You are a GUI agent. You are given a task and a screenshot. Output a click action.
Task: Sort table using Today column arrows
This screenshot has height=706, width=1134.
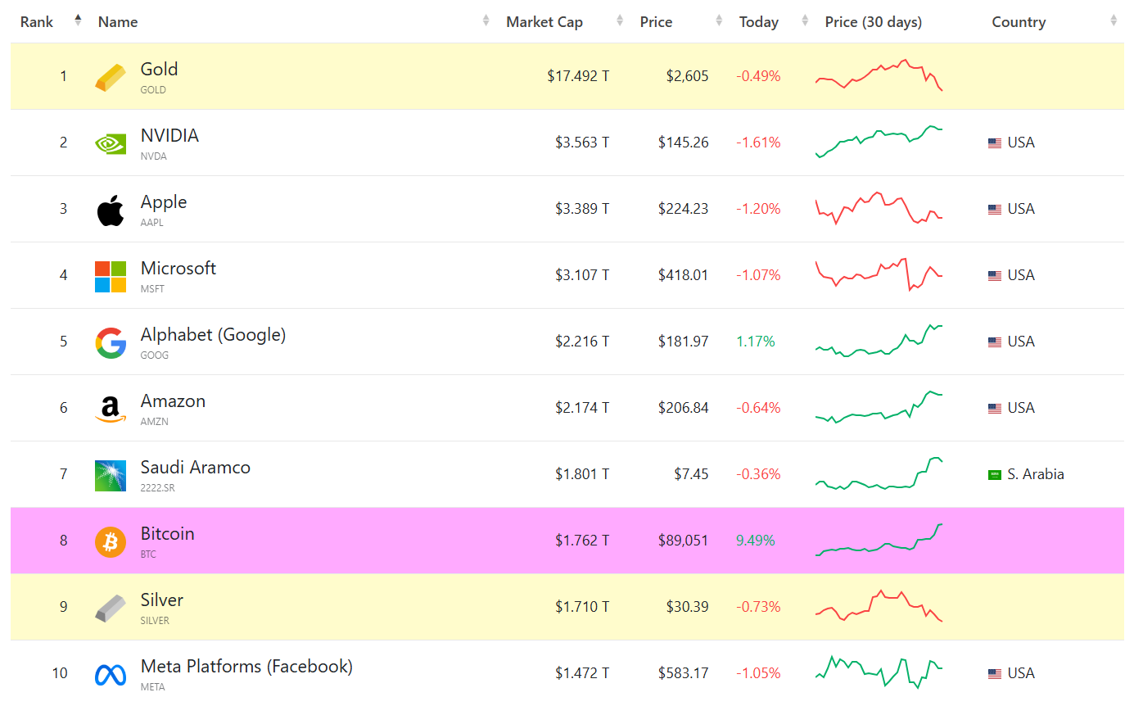(805, 20)
